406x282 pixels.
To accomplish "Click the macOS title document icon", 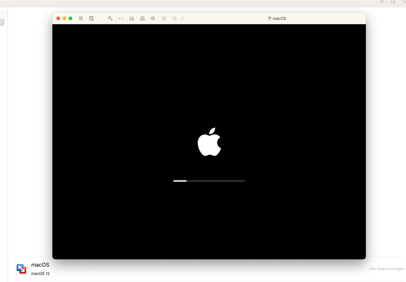I will [270, 18].
